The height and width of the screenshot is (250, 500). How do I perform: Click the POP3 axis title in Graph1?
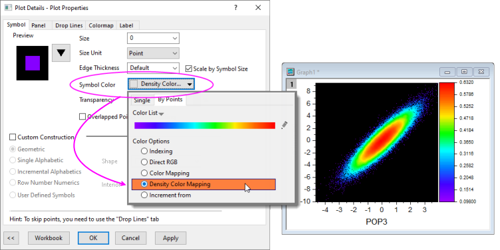click(x=376, y=222)
